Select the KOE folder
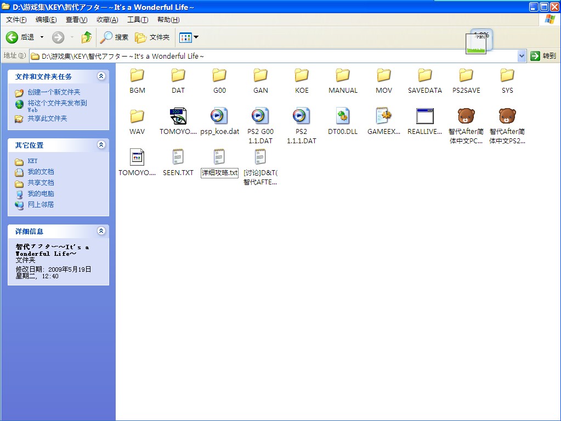The image size is (561, 421). tap(302, 81)
